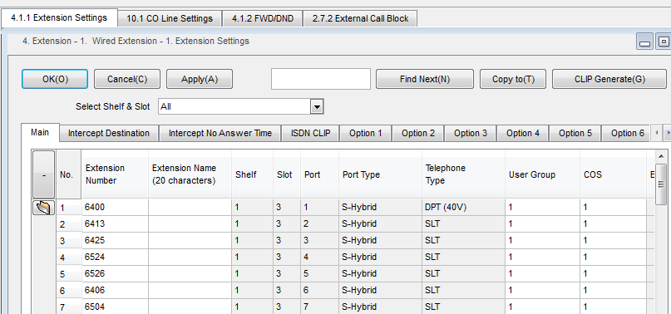Click User Group cell for extension 6526
Image resolution: width=671 pixels, height=314 pixels.
543,274
